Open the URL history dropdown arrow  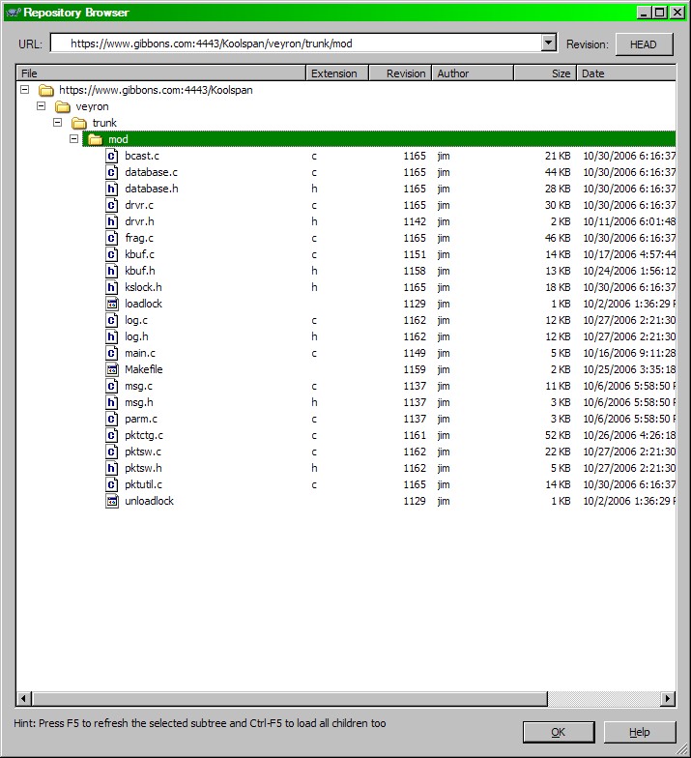(x=548, y=43)
